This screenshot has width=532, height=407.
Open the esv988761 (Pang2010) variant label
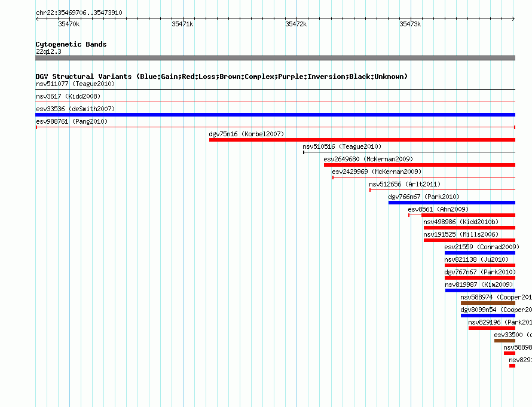(72, 121)
